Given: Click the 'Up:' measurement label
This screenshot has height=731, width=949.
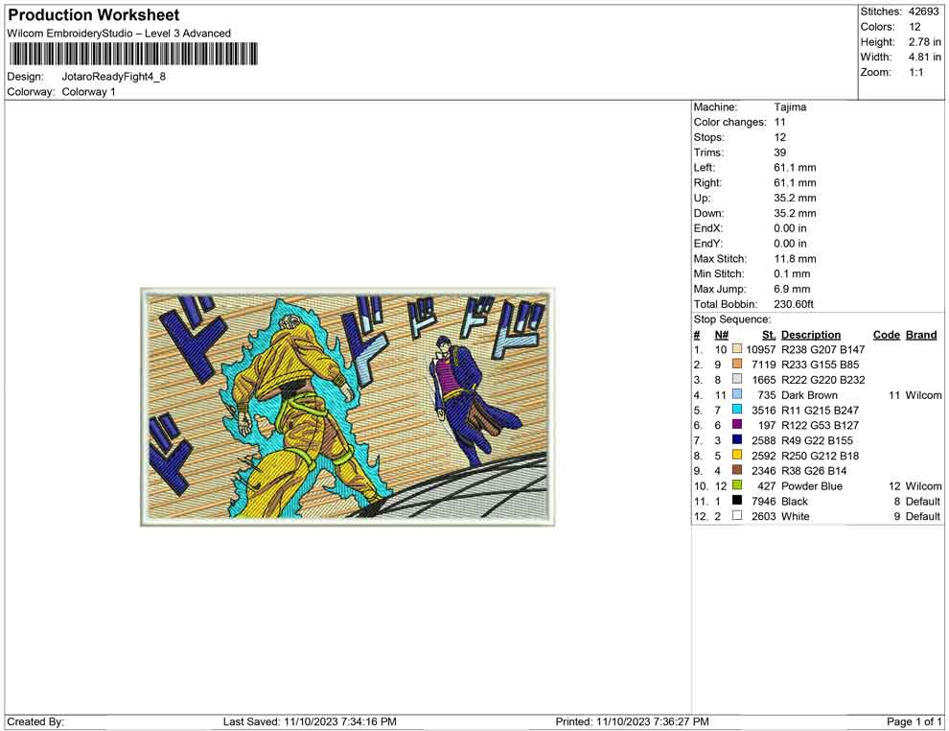Looking at the screenshot, I should click(702, 198).
